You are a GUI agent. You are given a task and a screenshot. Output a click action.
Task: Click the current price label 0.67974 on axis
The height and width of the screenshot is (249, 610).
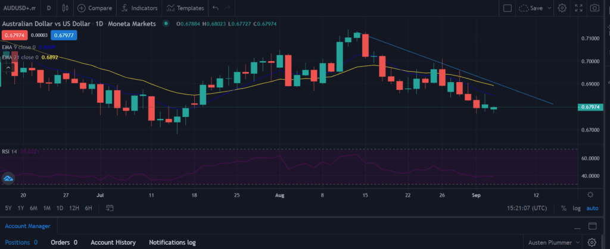click(592, 107)
